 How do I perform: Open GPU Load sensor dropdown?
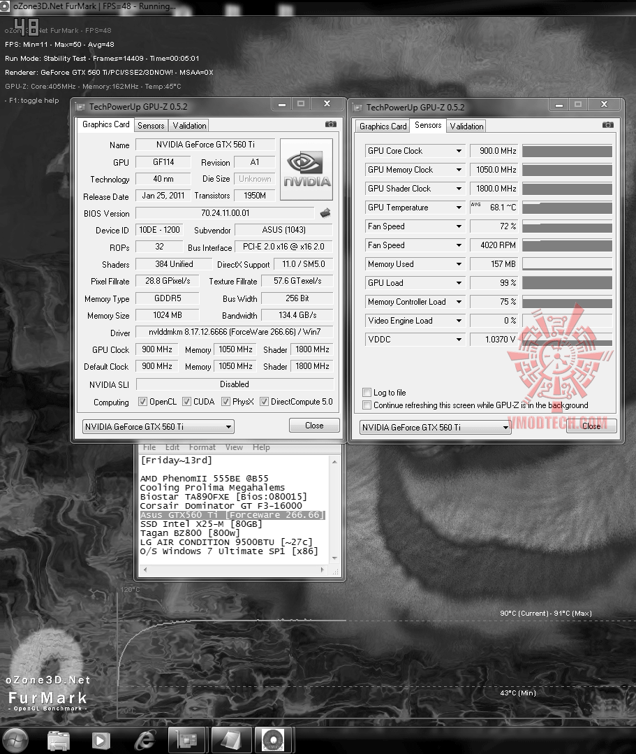coord(459,283)
